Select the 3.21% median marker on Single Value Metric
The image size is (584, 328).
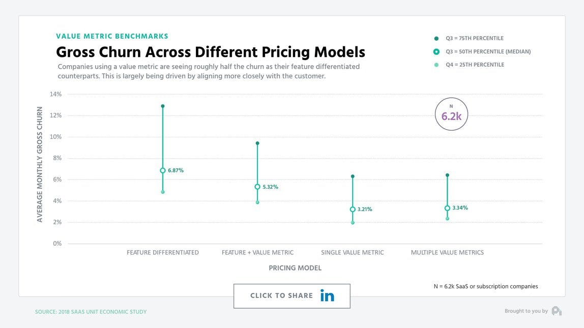click(x=353, y=209)
